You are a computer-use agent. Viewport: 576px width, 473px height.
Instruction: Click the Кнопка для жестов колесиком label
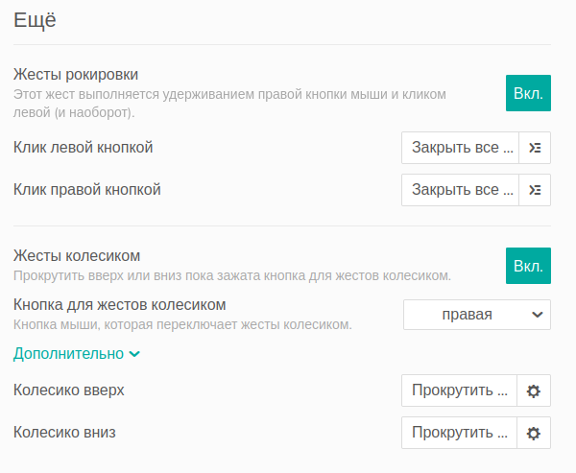pos(119,305)
